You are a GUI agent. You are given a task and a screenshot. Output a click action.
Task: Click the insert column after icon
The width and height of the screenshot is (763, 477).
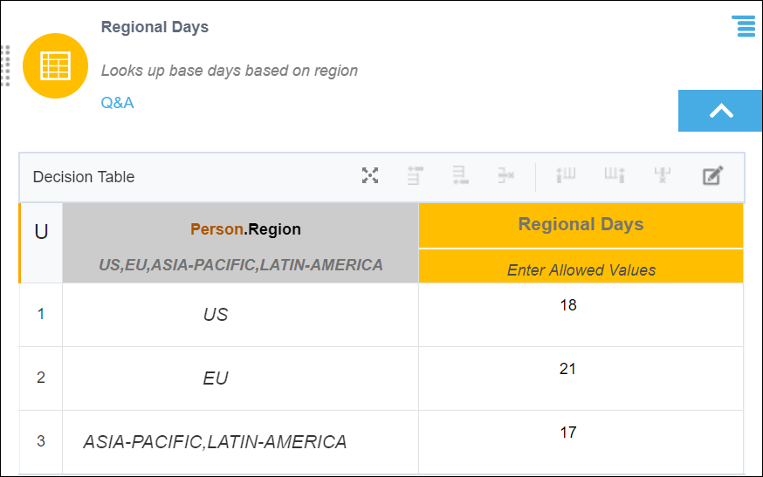[x=615, y=176]
